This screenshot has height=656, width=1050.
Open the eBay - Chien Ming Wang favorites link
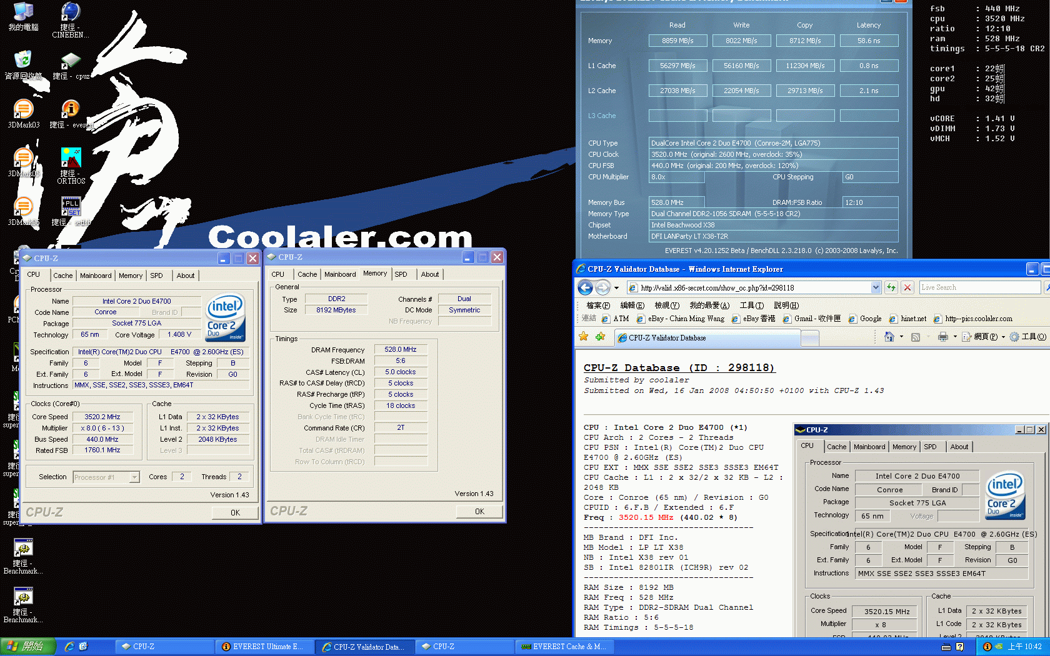680,319
